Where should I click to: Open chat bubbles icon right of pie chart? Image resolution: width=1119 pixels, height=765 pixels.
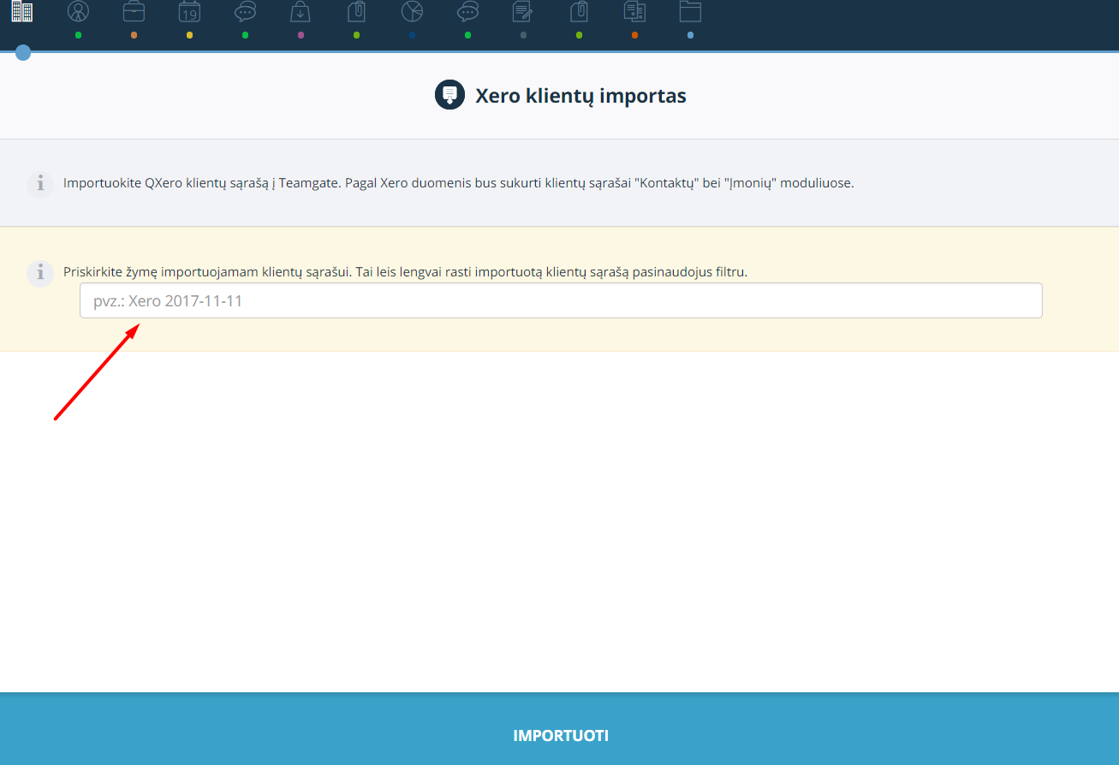(467, 11)
